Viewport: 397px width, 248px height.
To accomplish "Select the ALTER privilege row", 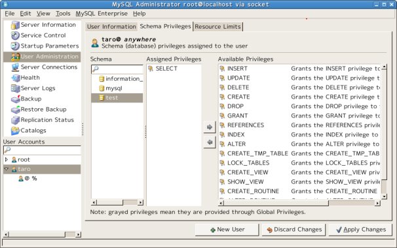I will (299, 144).
